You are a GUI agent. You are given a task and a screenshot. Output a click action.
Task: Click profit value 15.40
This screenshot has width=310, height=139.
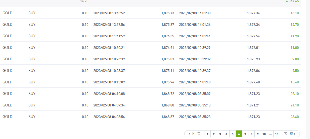pos(295,82)
